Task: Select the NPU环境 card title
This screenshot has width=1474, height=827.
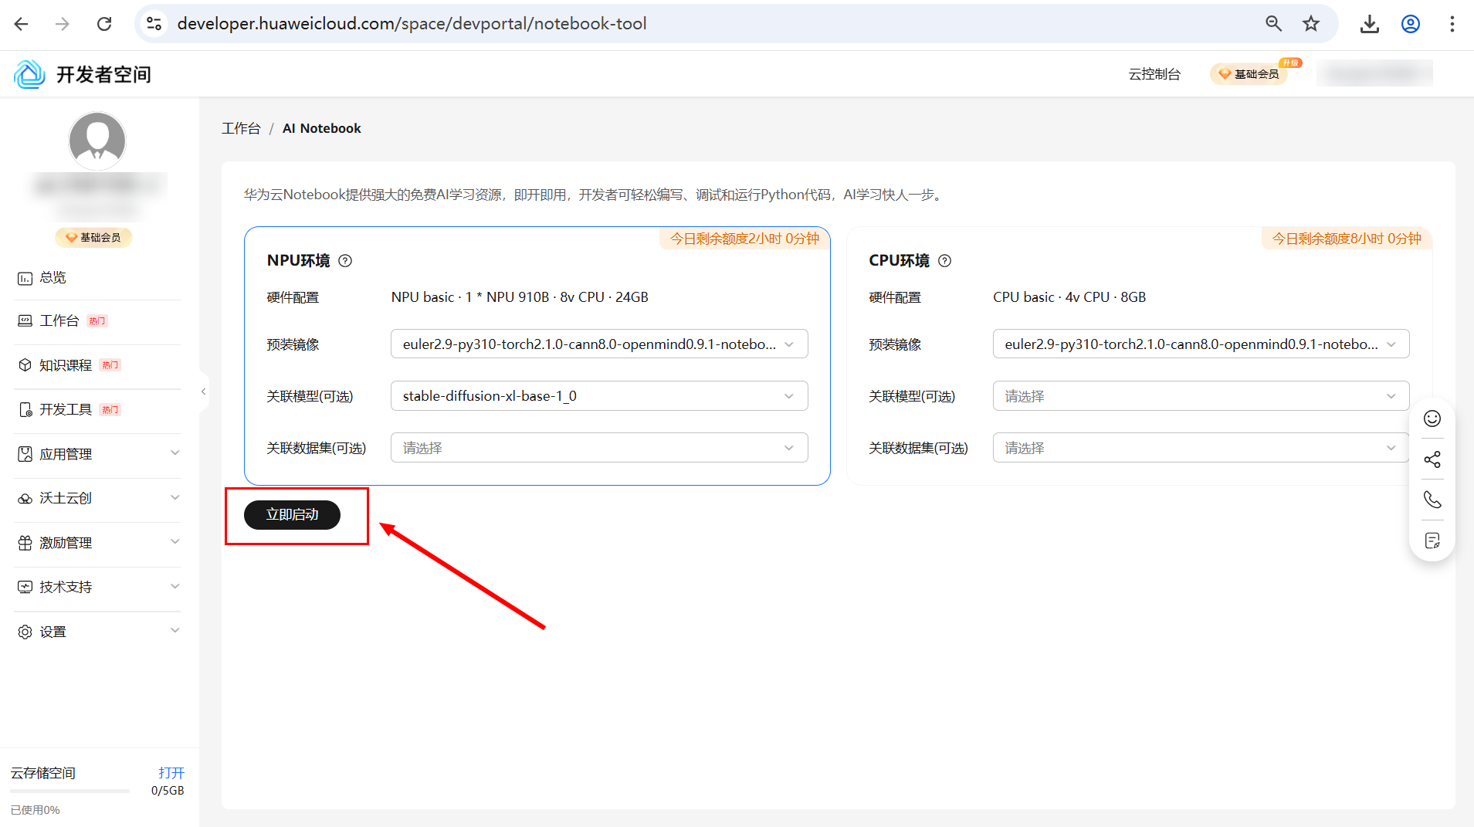Action: point(298,261)
